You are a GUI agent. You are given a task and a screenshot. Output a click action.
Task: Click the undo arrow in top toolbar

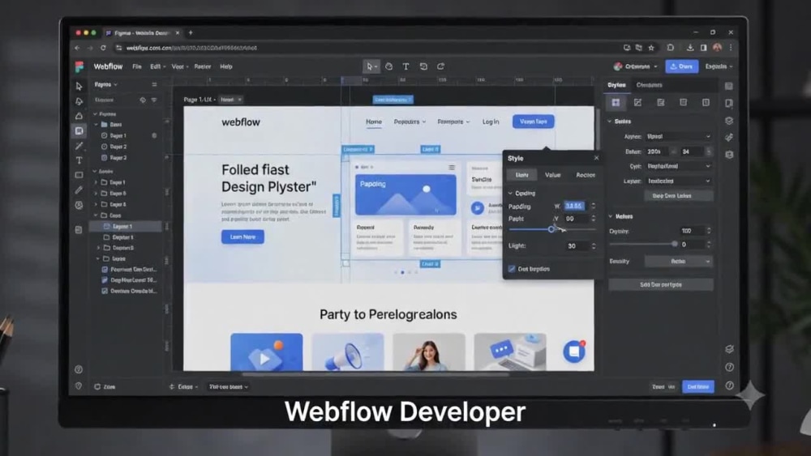(x=423, y=66)
